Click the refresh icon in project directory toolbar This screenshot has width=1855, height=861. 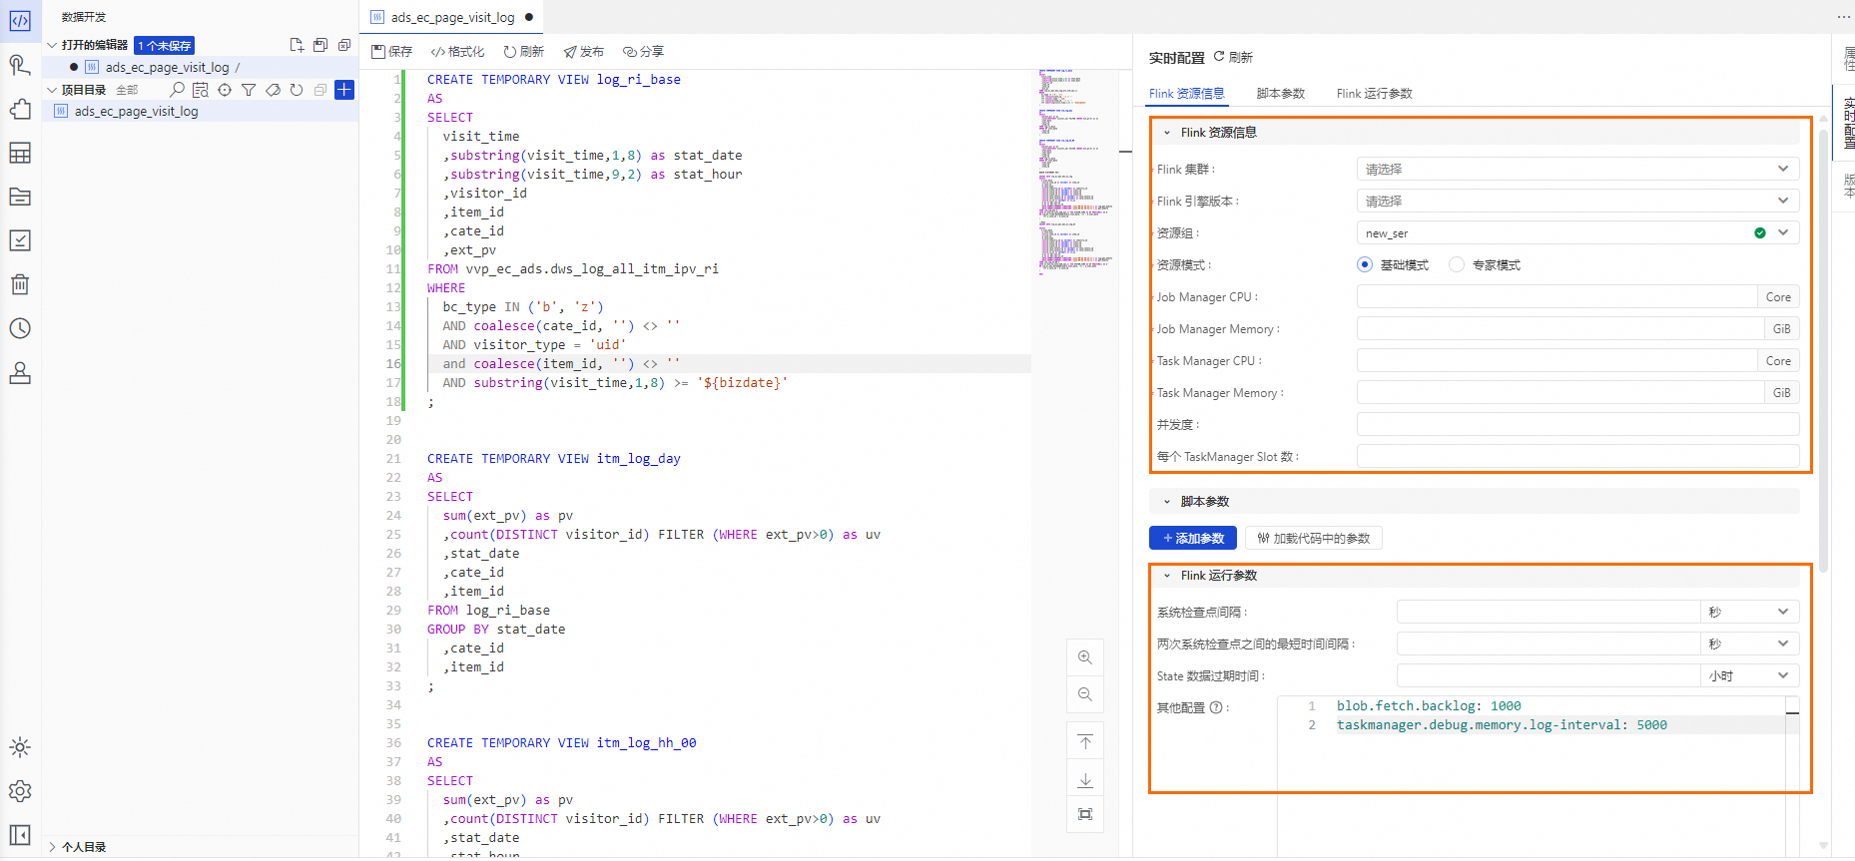(x=297, y=90)
